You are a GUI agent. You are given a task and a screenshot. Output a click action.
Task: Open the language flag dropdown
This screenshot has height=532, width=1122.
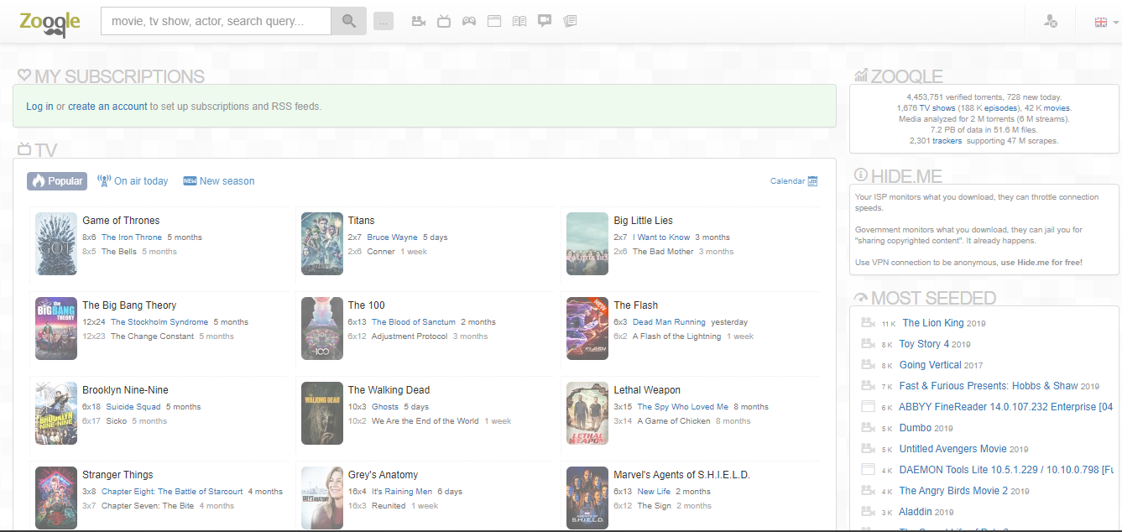click(x=1106, y=23)
